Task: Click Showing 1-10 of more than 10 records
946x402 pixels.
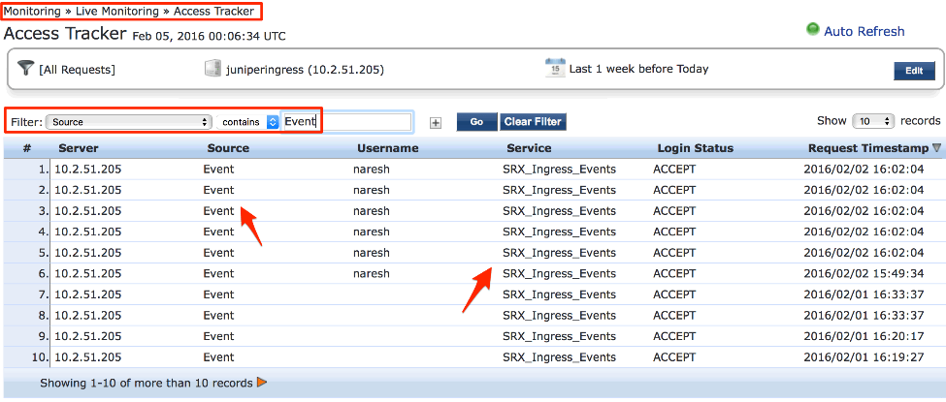Action: (146, 383)
